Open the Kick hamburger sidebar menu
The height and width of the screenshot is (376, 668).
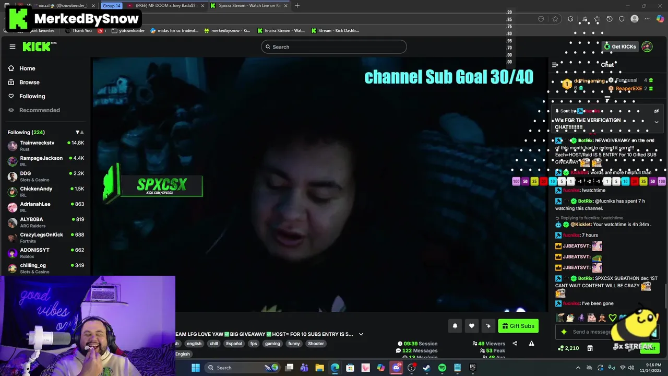(12, 47)
